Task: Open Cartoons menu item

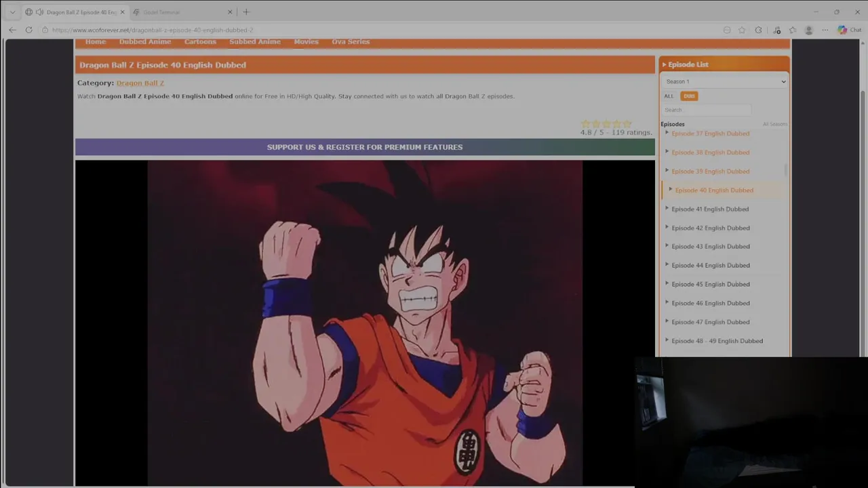Action: tap(200, 41)
